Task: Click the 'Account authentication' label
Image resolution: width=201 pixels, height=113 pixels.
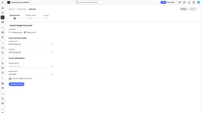Action: [x=17, y=58]
